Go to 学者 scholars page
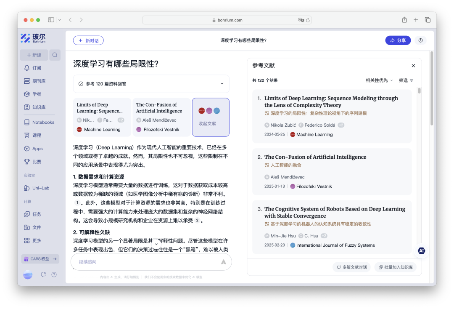454x309 pixels. tap(33, 94)
